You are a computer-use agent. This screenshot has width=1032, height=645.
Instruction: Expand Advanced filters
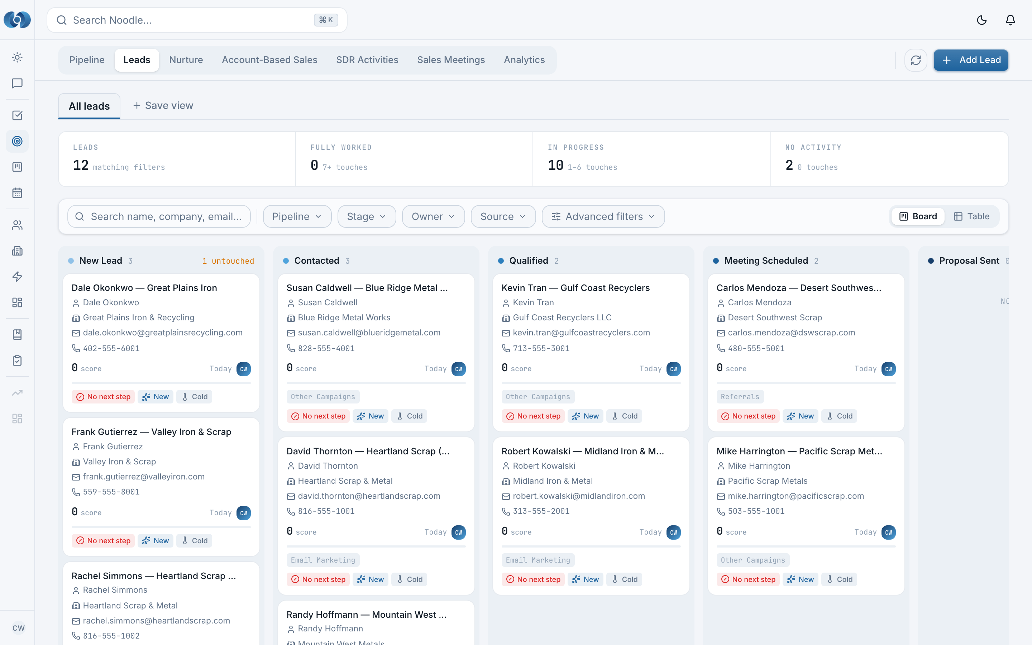click(x=603, y=216)
